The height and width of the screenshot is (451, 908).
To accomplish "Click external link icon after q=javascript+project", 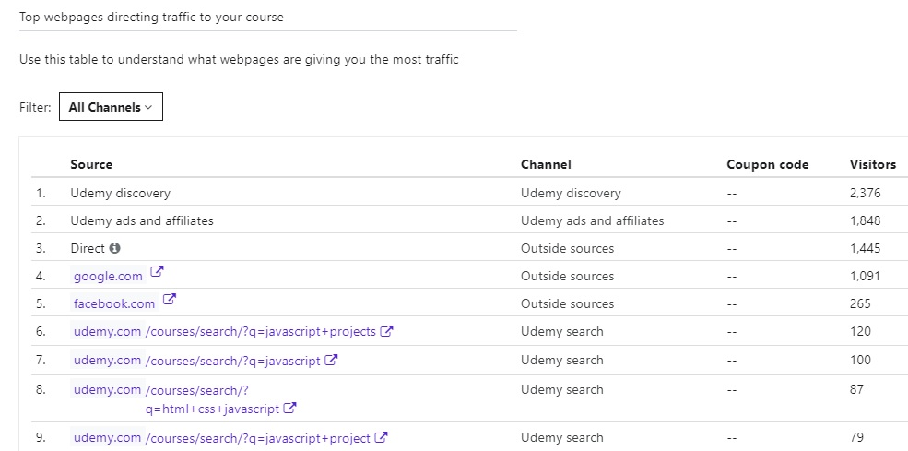I will 381,438.
